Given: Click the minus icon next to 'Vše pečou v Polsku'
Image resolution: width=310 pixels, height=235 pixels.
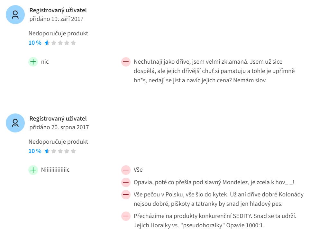Looking at the screenshot, I should pos(126,194).
